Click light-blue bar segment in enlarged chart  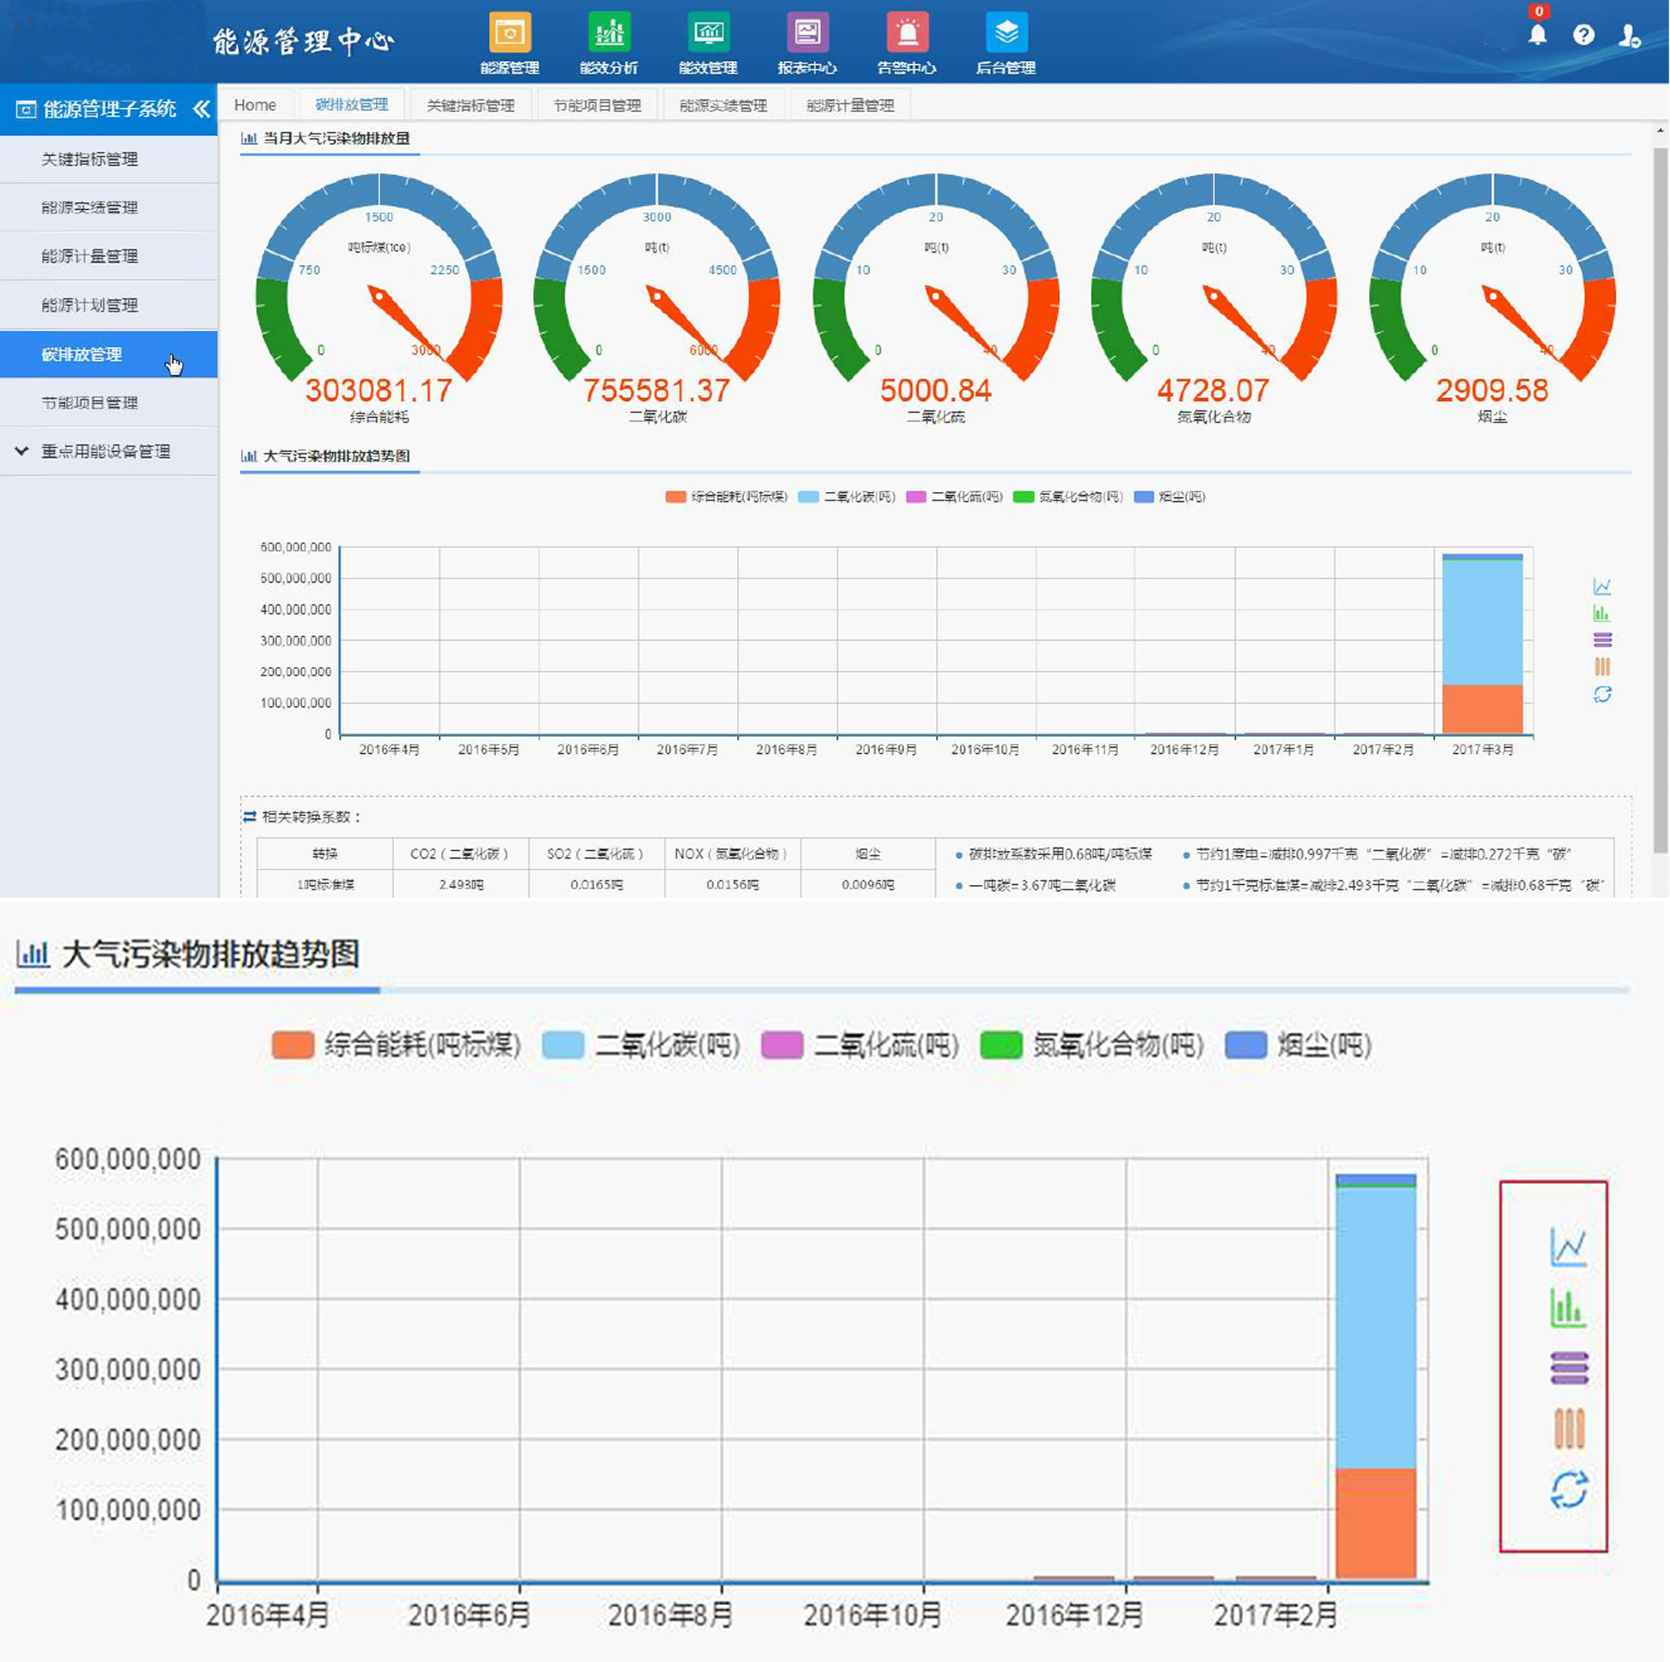coord(1375,1329)
